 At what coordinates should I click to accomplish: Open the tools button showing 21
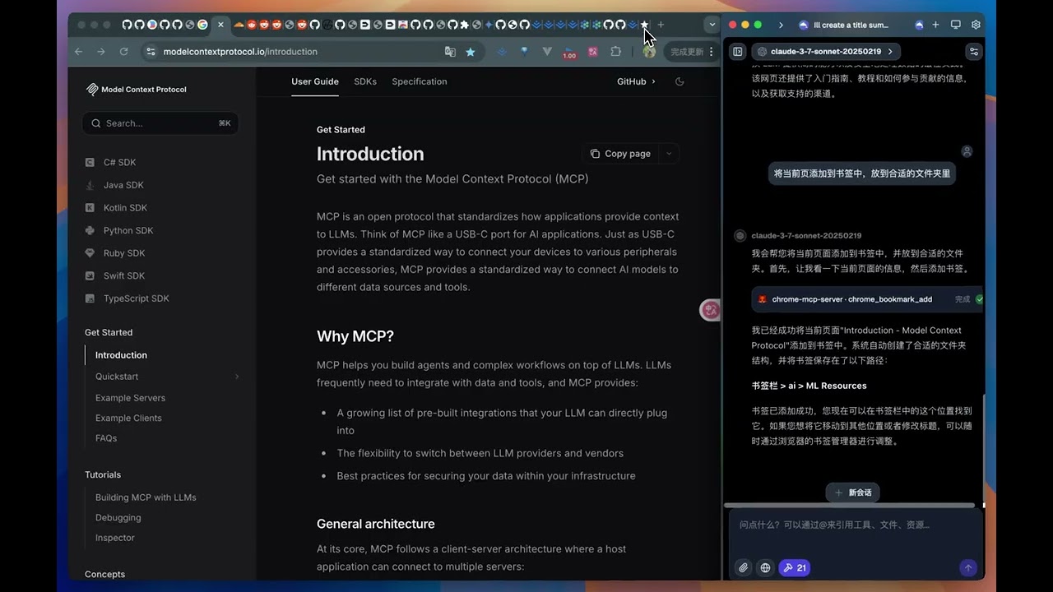tap(795, 567)
